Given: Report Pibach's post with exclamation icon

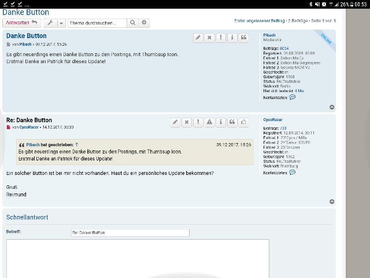Looking at the screenshot, I should [x=220, y=38].
